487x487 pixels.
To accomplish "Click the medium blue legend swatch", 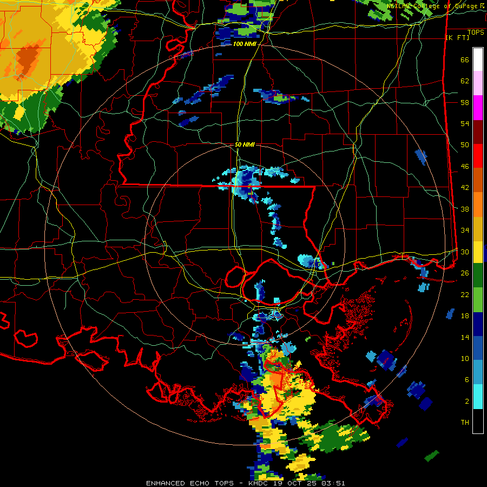I will (478, 348).
